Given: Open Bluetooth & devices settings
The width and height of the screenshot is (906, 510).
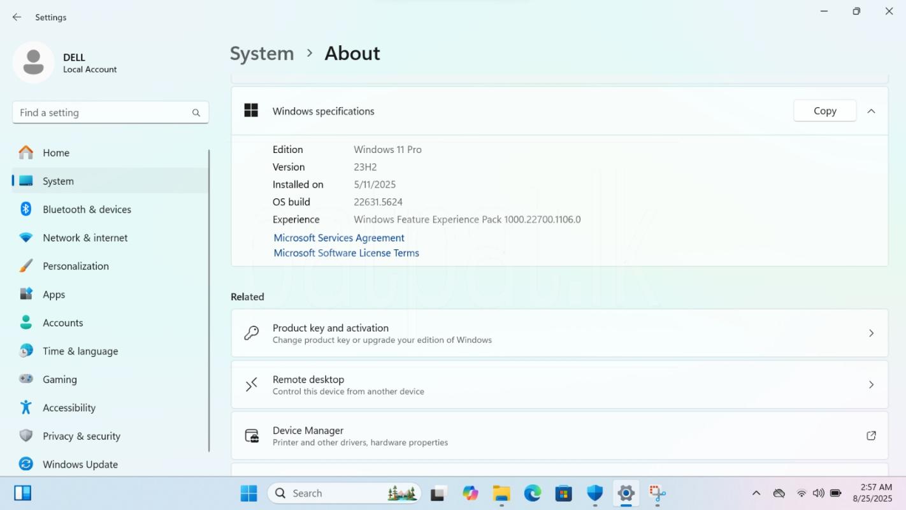Looking at the screenshot, I should [x=87, y=209].
